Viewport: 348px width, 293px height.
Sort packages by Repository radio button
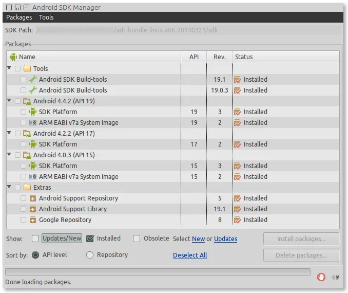pos(90,255)
